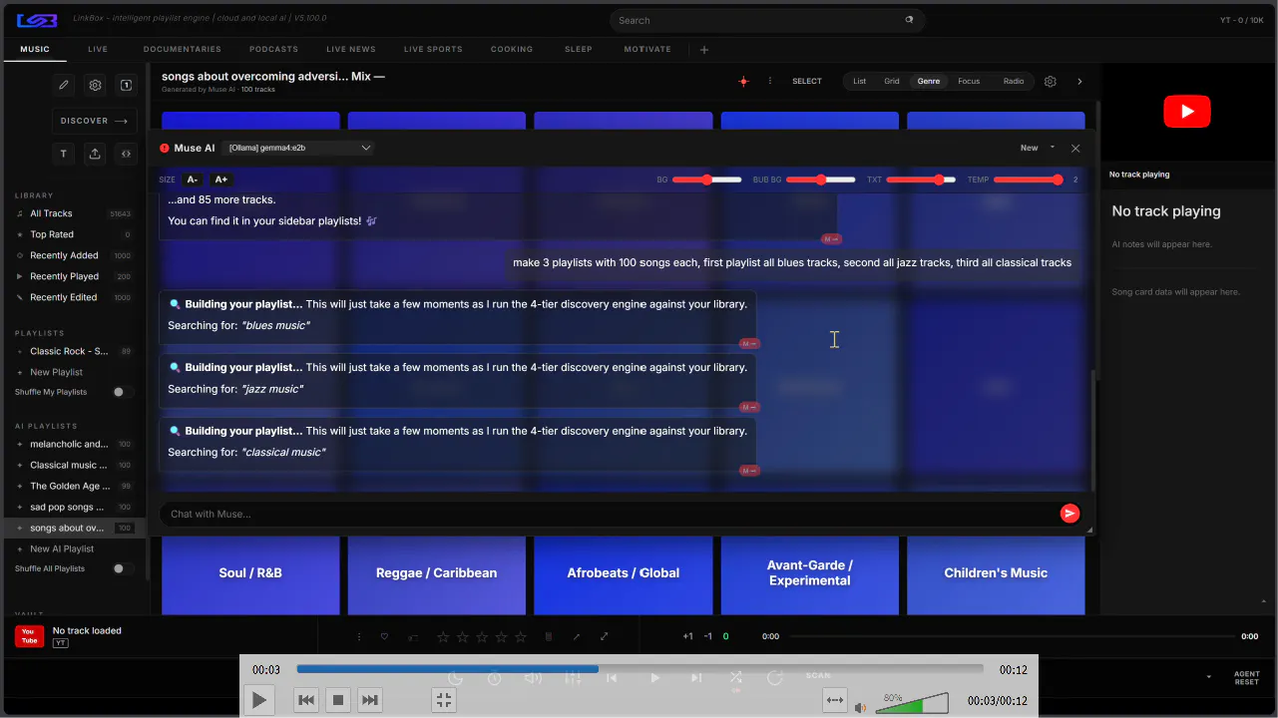Rewind to previous in overlay controls
Viewport: 1278px width, 718px height.
306,700
